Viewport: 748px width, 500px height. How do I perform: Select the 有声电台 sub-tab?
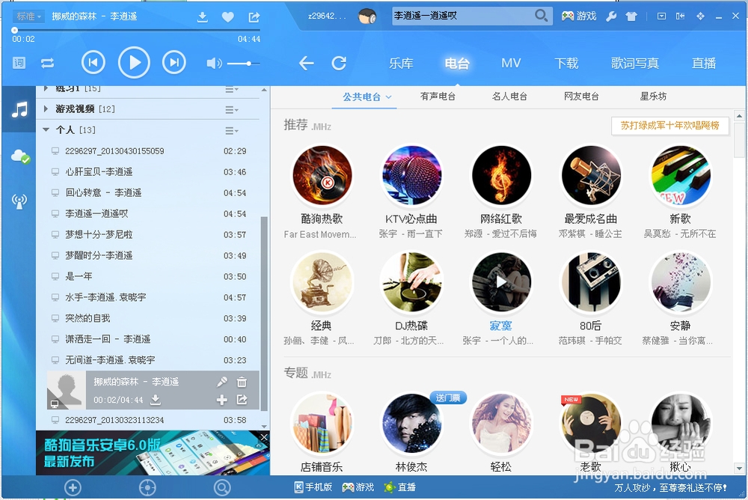pyautogui.click(x=438, y=97)
